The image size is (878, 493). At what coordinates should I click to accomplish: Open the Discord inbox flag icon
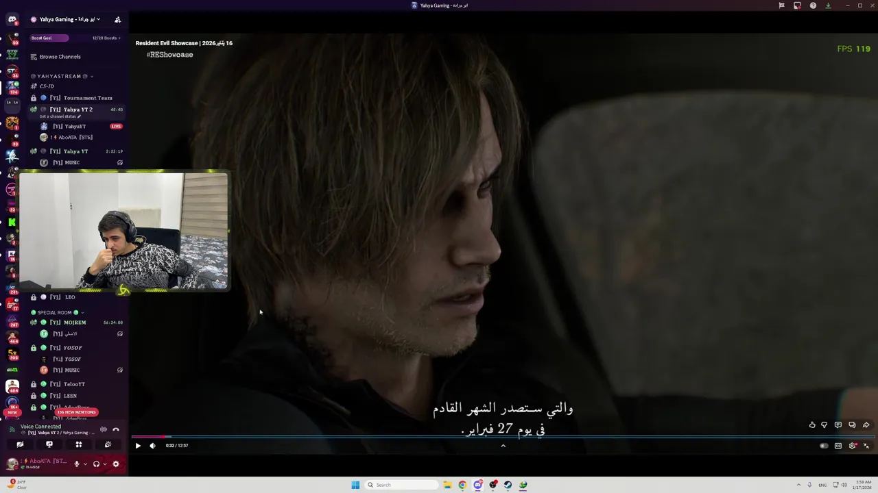781,5
